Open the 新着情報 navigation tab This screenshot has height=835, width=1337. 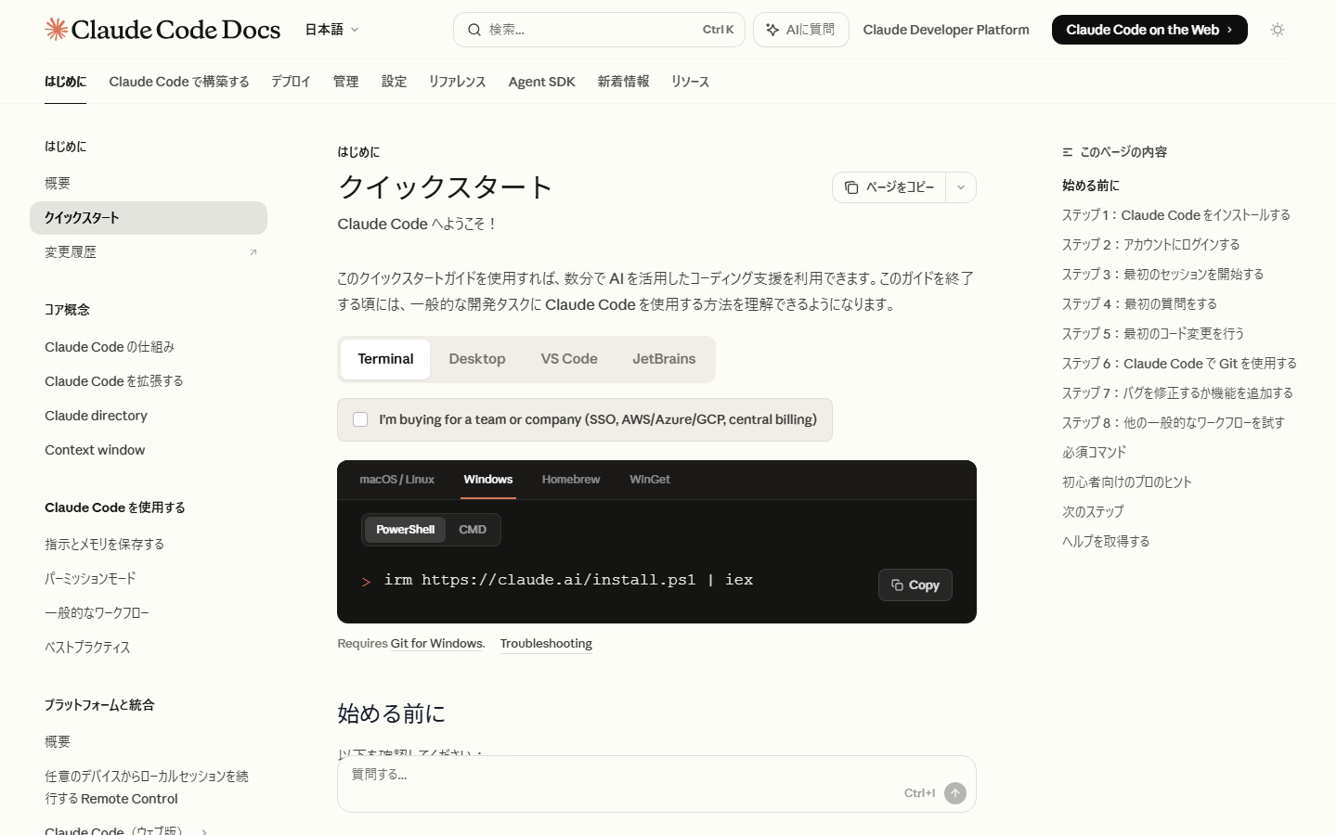coord(623,82)
